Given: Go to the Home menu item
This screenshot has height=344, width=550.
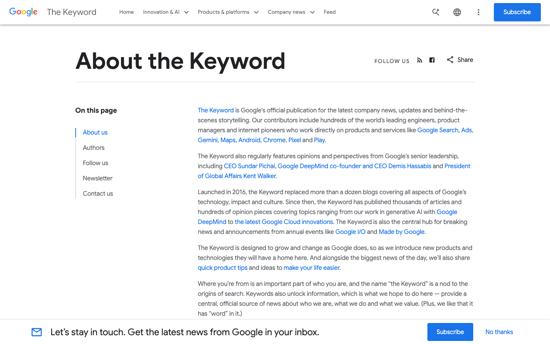Looking at the screenshot, I should [126, 12].
